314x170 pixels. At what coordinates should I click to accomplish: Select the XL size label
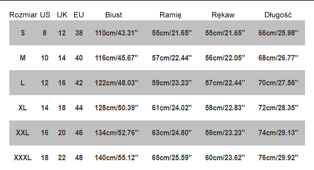(x=23, y=108)
